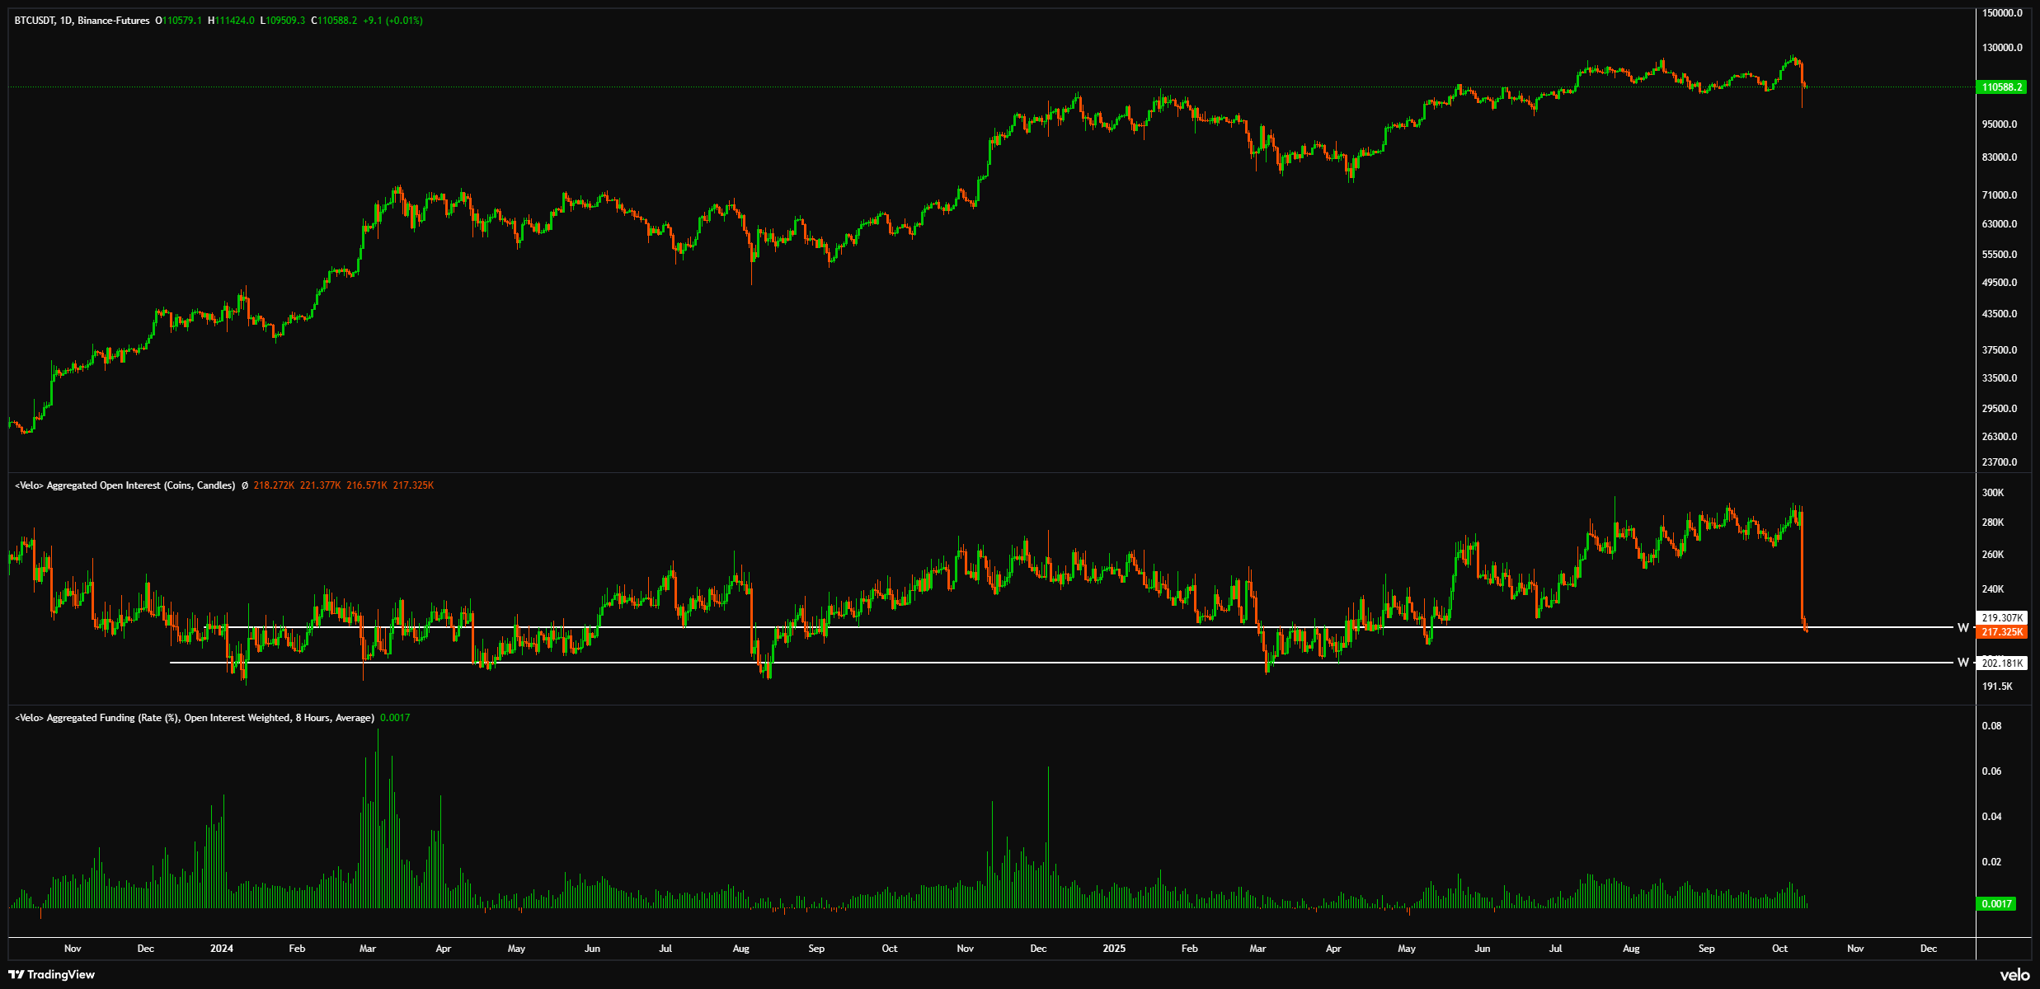
Task: Click the lower W marker at 202.181K
Action: pyautogui.click(x=1962, y=663)
